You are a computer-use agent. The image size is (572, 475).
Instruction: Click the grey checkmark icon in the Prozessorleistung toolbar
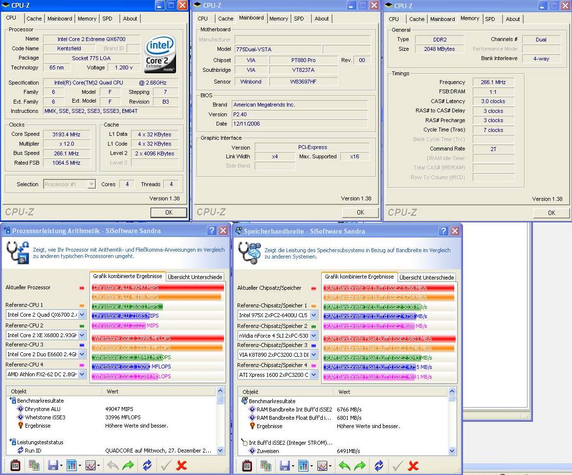point(166,466)
